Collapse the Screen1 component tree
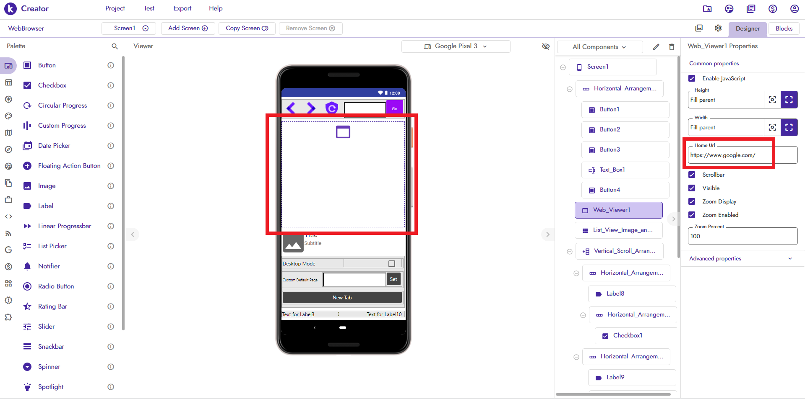 point(563,67)
